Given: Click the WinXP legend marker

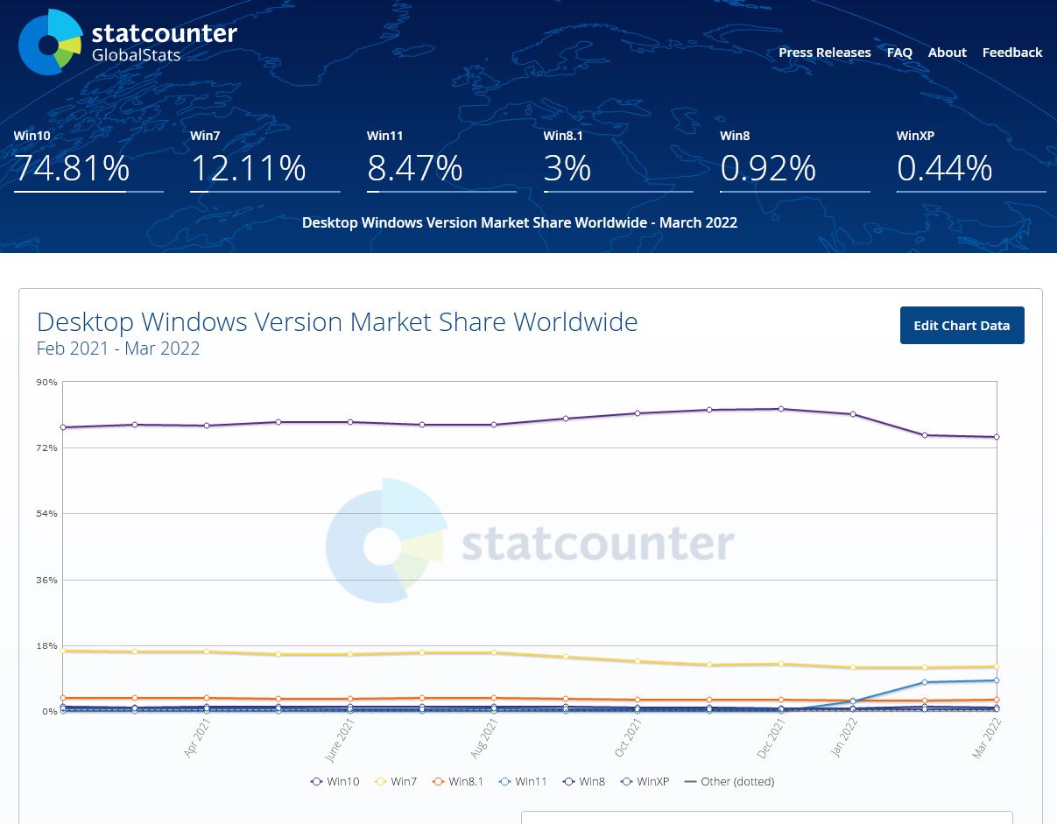Looking at the screenshot, I should [x=625, y=781].
